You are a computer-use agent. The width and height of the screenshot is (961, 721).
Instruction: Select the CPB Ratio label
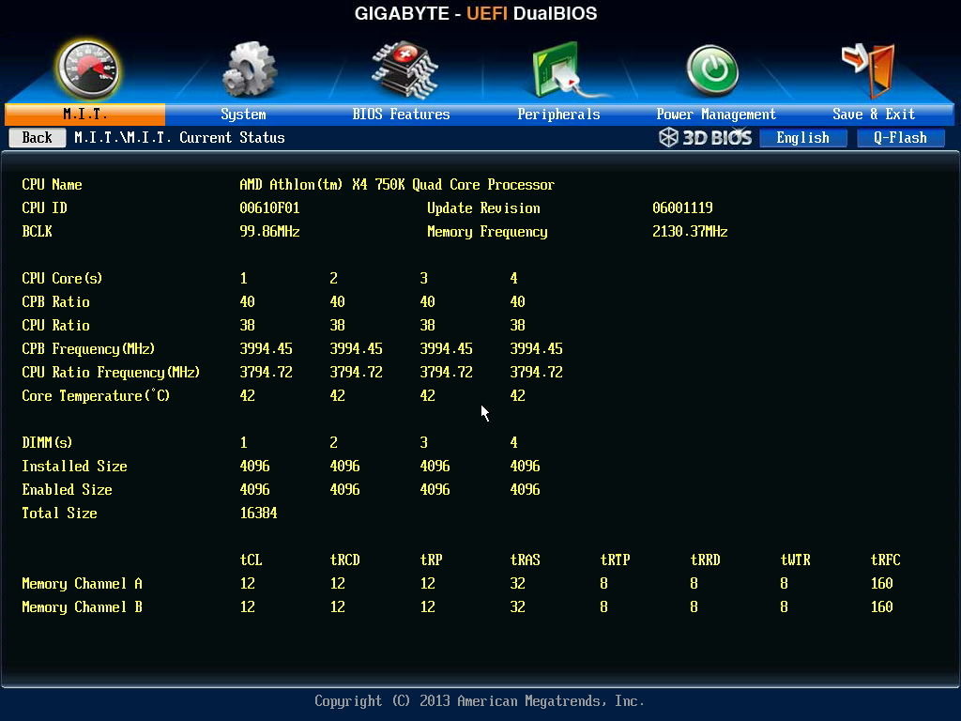click(55, 301)
